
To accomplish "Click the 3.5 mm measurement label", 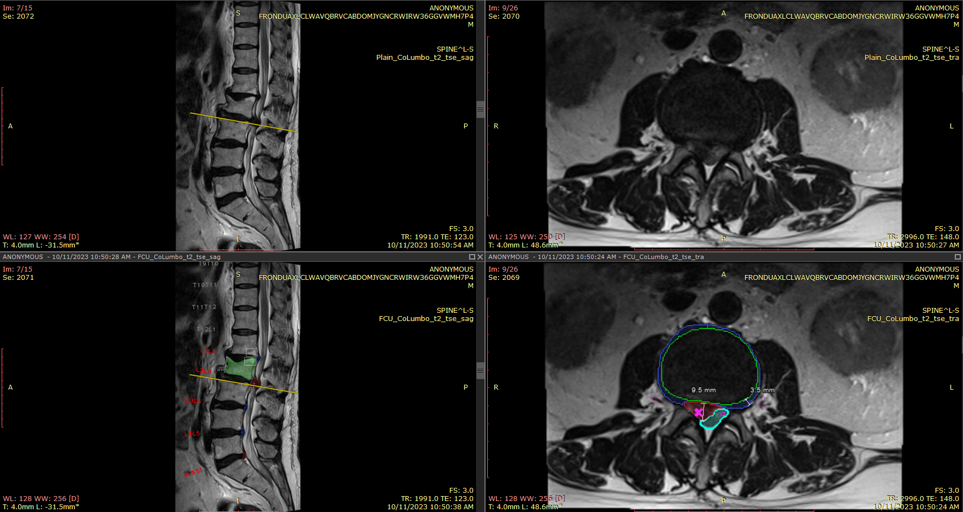I will [762, 390].
